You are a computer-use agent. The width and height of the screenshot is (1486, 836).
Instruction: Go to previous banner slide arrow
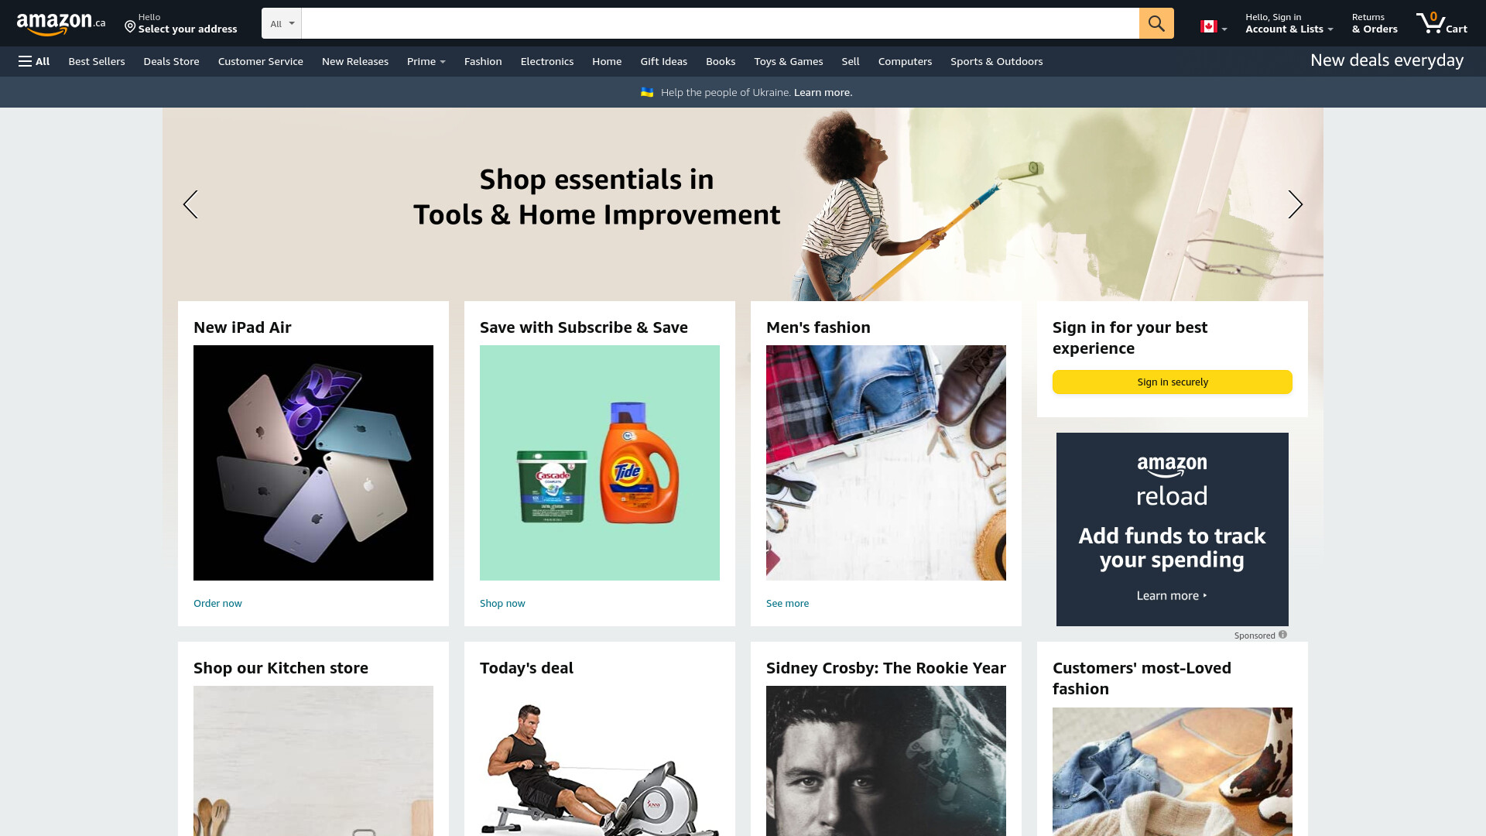(x=190, y=204)
